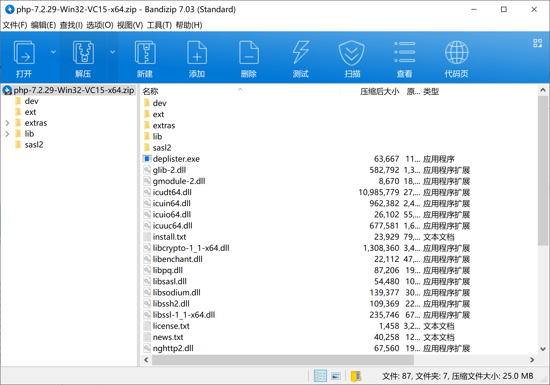550x385 pixels.
Task: Click the 添加 (Add) file icon
Action: [x=197, y=52]
